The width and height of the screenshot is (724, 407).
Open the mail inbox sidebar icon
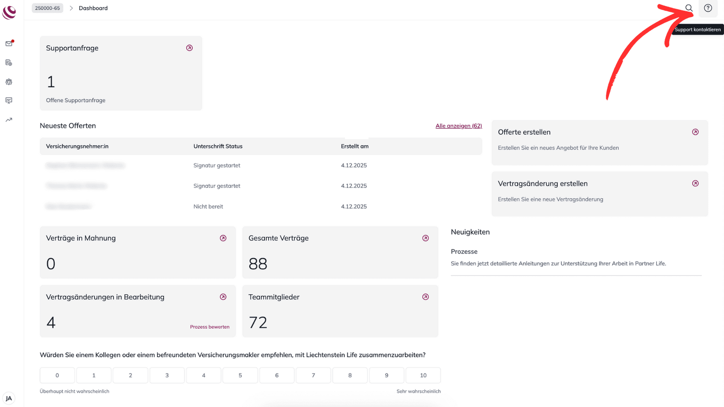9,43
